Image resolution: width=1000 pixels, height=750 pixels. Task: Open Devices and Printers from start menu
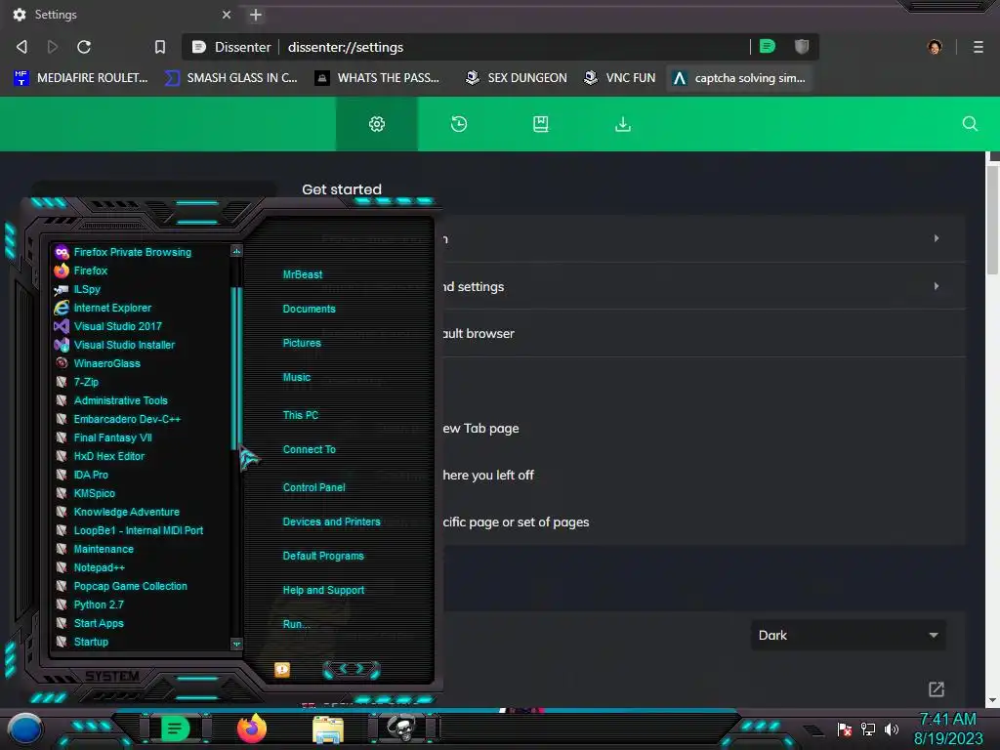pyautogui.click(x=331, y=521)
